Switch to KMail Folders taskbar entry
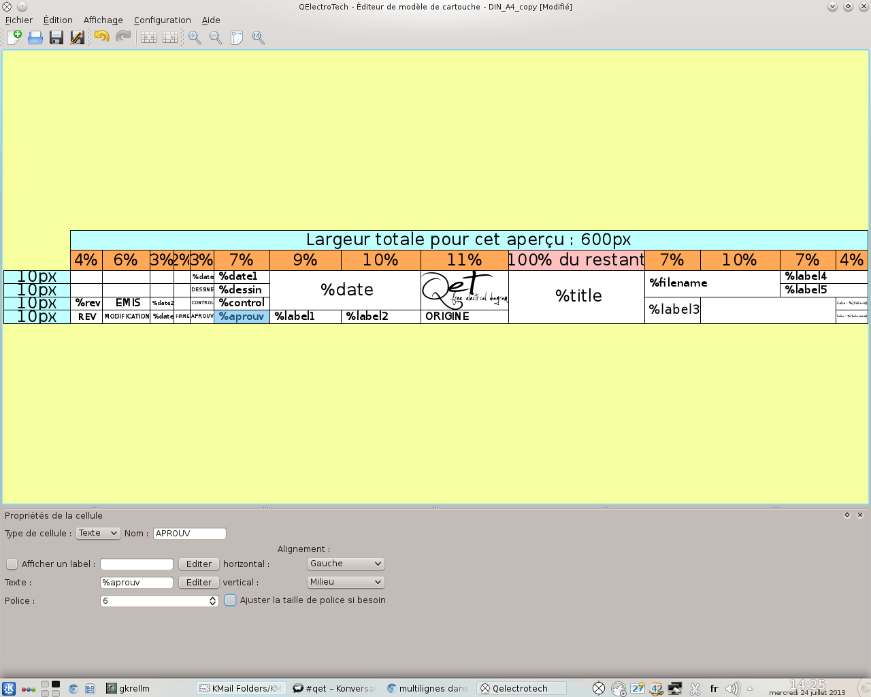The width and height of the screenshot is (871, 697). 241,688
